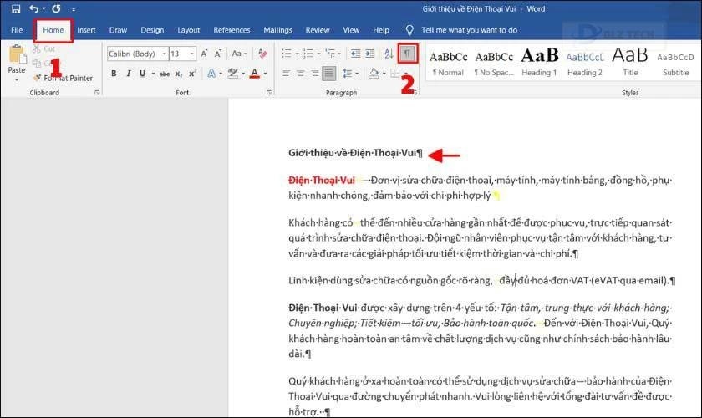The image size is (702, 418).
Task: Click the Text Highlight Color button
Action: [233, 74]
